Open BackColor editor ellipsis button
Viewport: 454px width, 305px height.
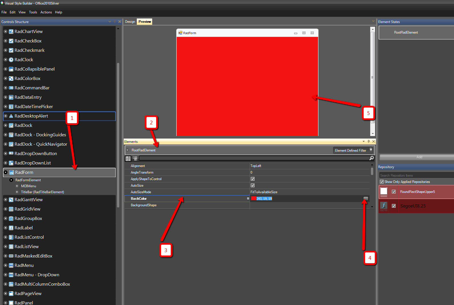coord(366,199)
